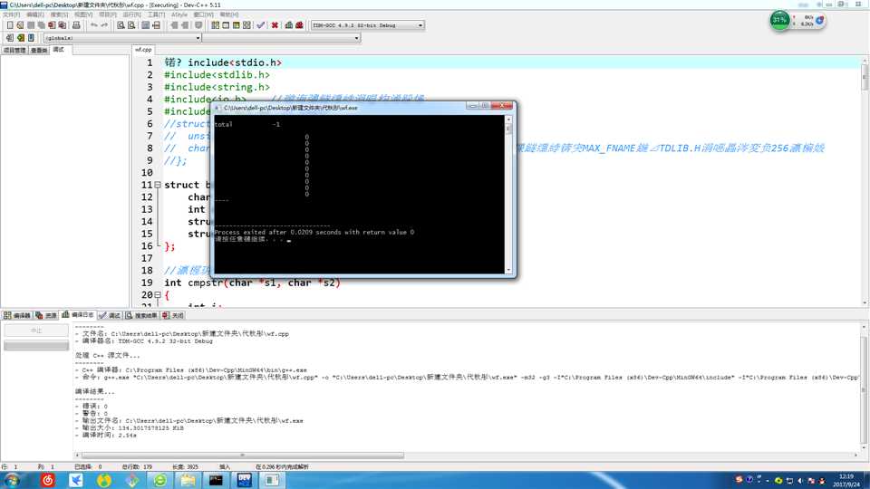Click the console window vertical scrollbar

[x=508, y=195]
